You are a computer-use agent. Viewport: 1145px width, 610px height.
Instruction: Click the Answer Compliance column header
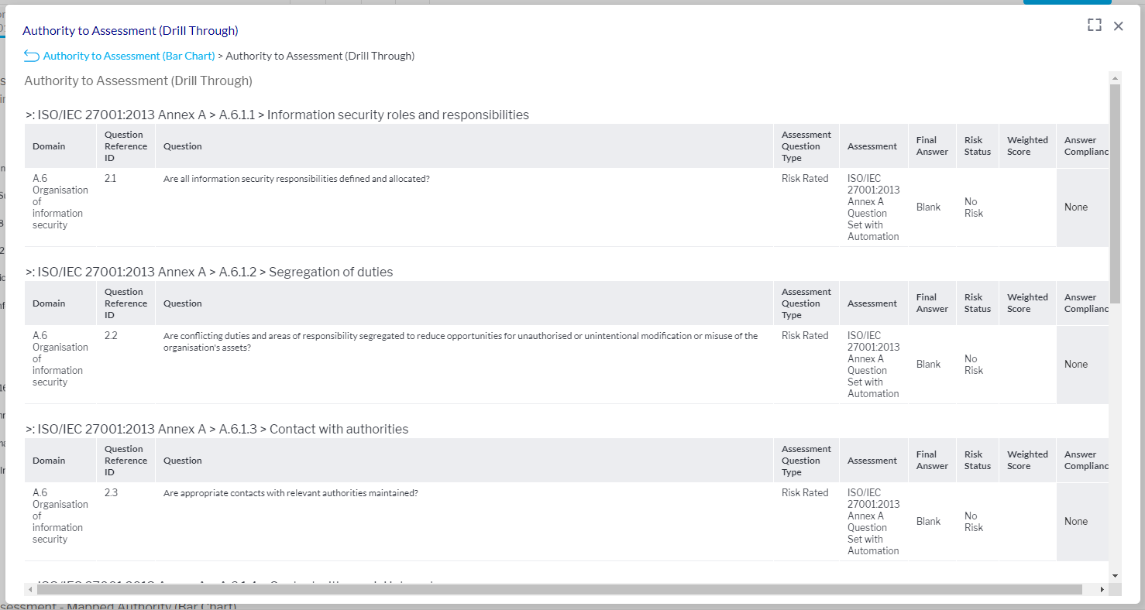1084,146
